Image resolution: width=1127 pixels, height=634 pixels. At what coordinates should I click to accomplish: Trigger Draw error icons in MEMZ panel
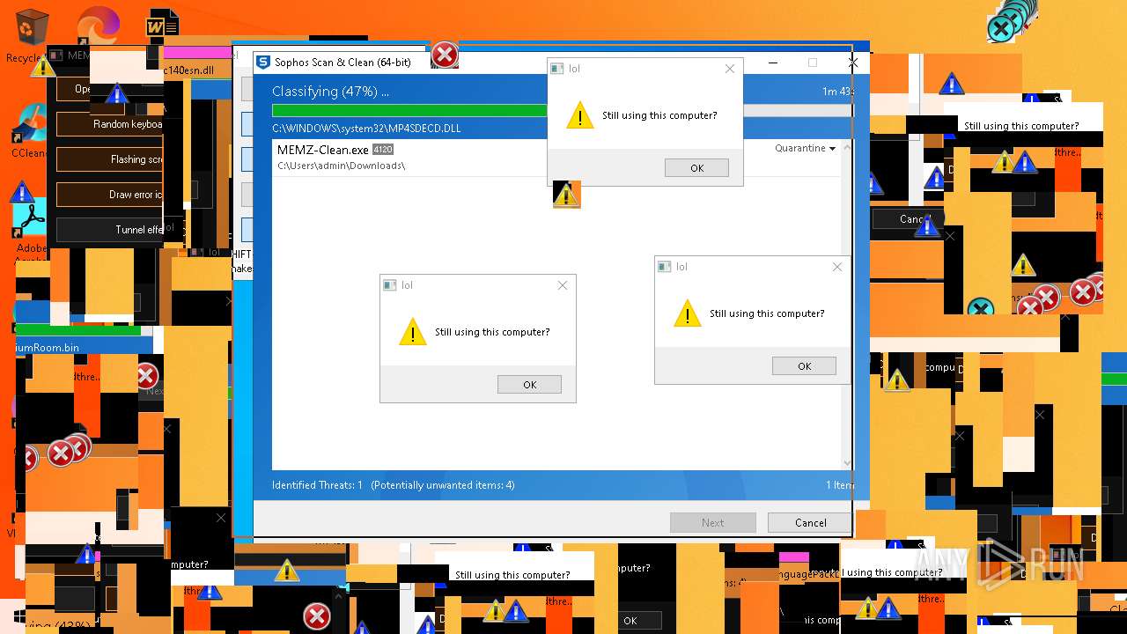point(110,195)
